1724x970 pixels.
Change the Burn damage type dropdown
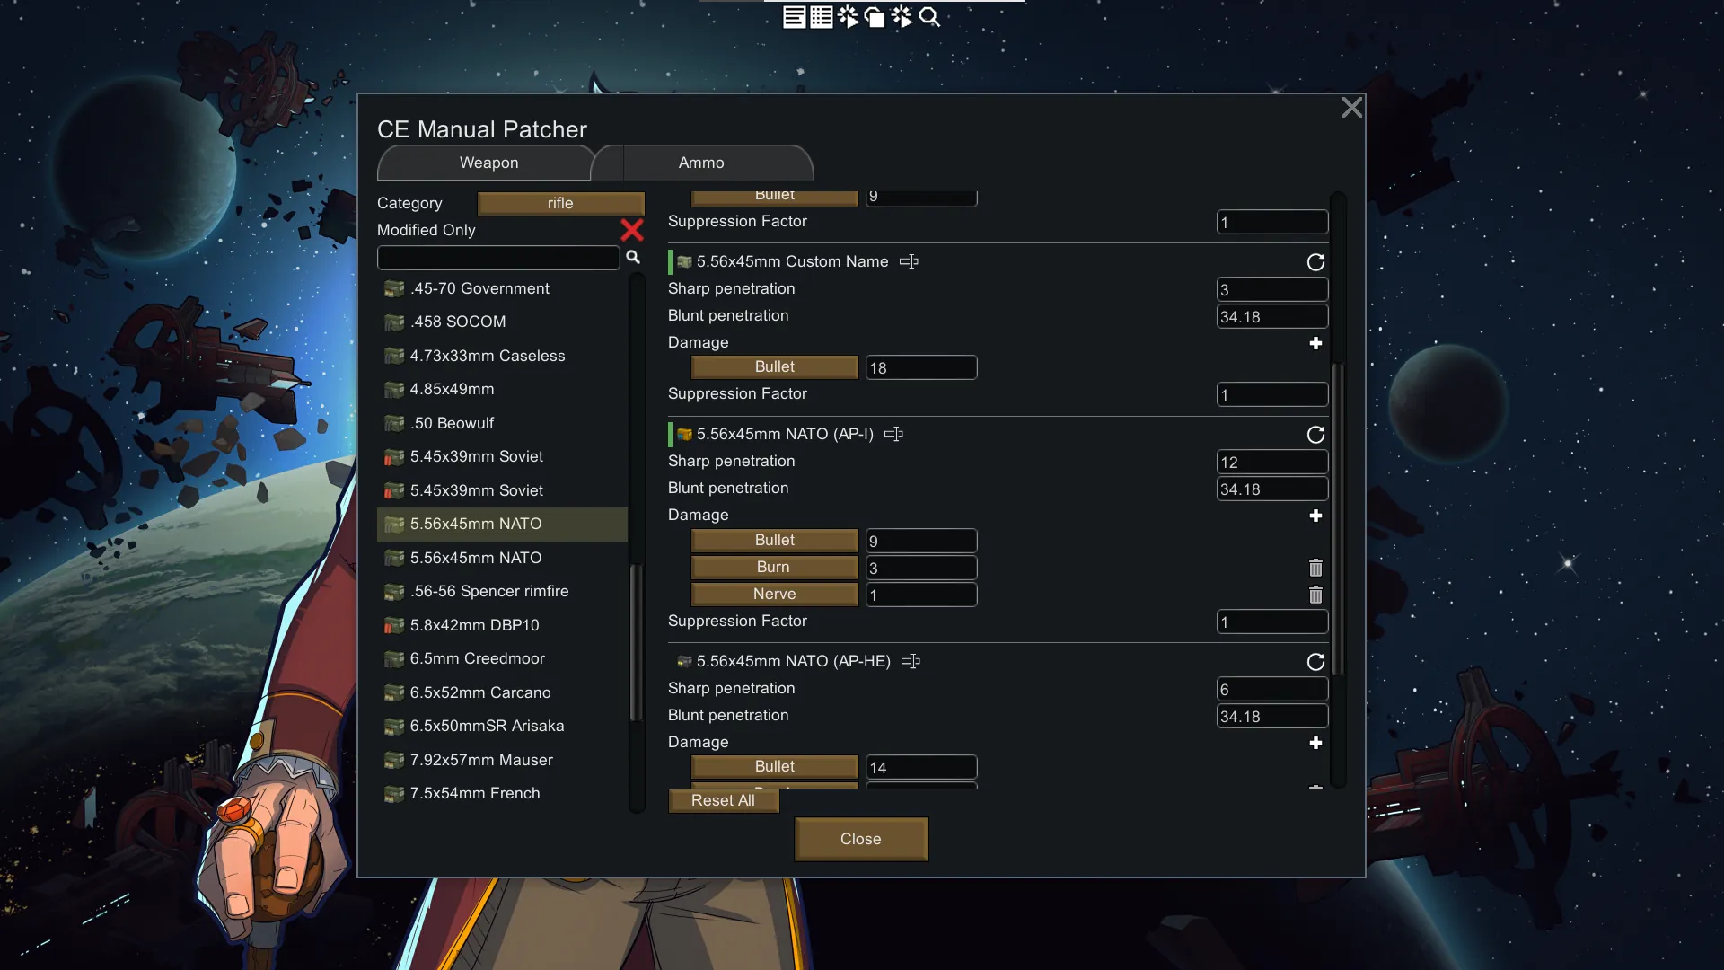(774, 567)
